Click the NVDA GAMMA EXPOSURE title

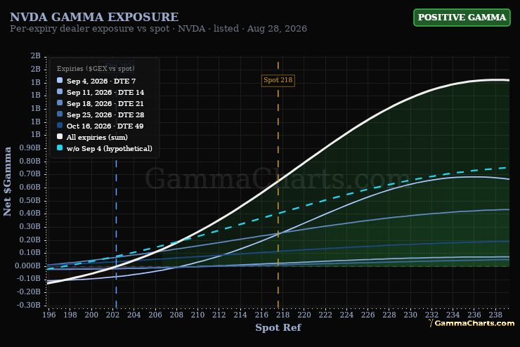[94, 17]
